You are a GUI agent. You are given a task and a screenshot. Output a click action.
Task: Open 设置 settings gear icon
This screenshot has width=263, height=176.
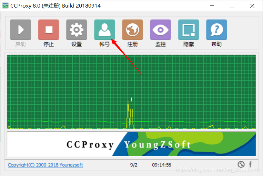coord(77,30)
